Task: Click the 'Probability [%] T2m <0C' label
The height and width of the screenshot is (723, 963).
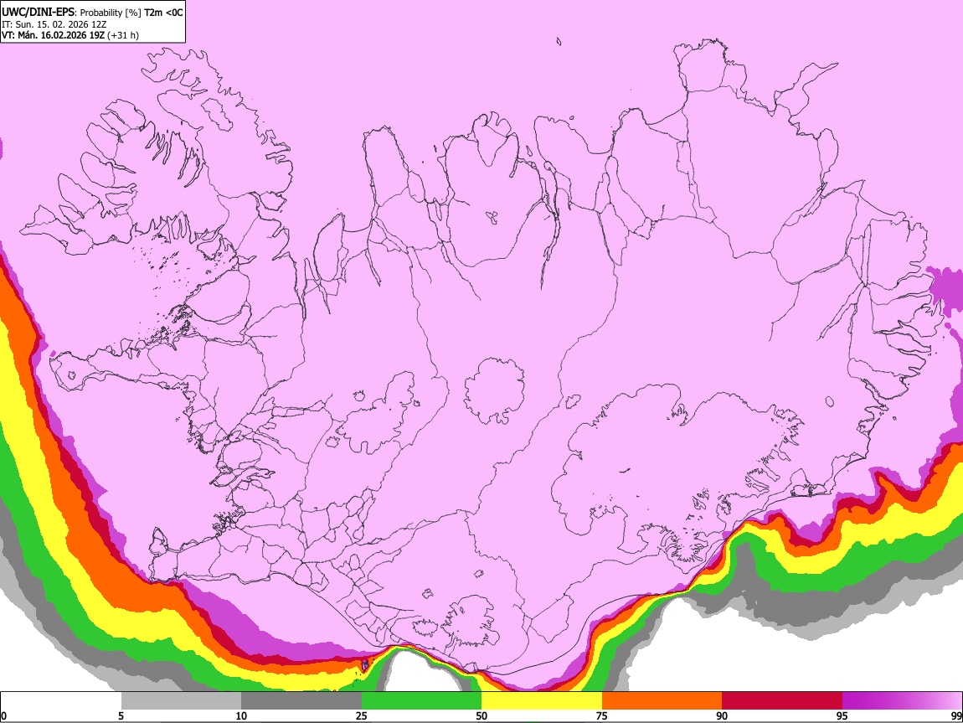Action: [x=131, y=13]
